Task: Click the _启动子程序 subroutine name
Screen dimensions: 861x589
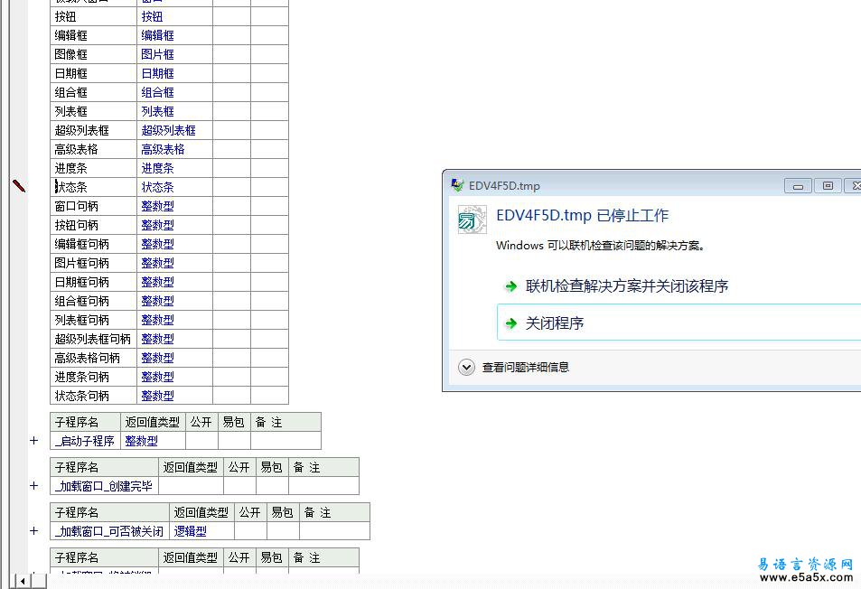Action: click(x=85, y=441)
